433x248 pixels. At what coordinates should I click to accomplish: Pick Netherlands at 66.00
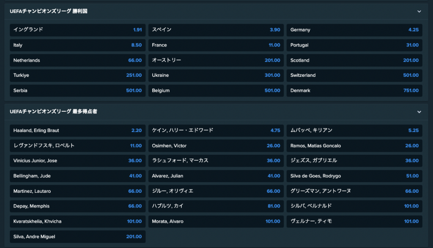78,60
